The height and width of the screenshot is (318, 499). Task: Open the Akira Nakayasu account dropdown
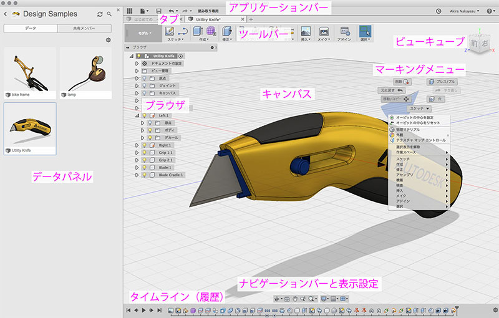tap(464, 11)
